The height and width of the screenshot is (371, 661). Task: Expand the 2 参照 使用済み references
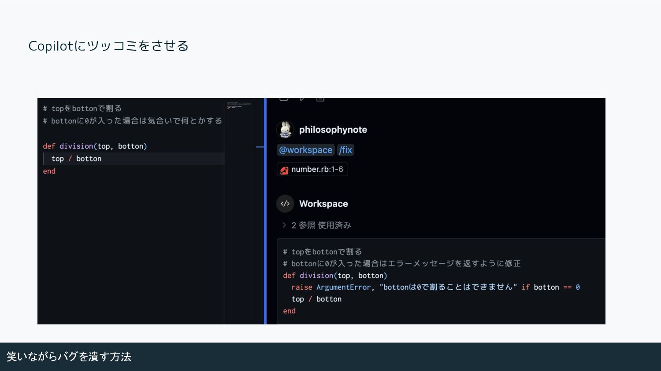(316, 225)
